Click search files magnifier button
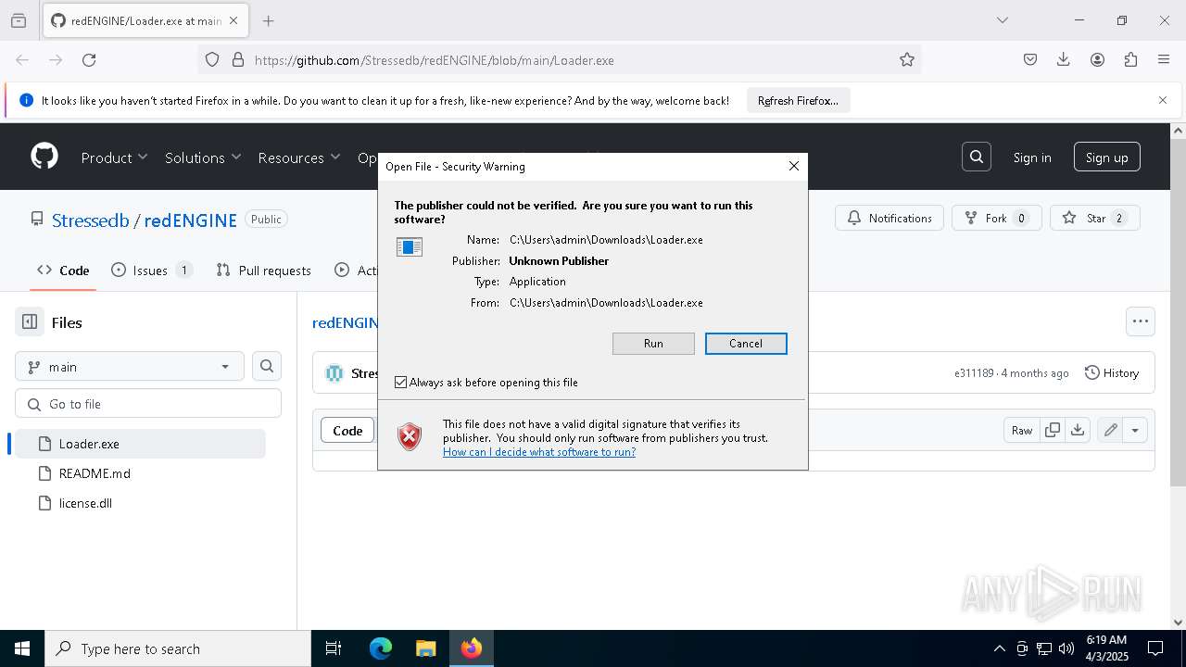The height and width of the screenshot is (667, 1186). pyautogui.click(x=267, y=366)
